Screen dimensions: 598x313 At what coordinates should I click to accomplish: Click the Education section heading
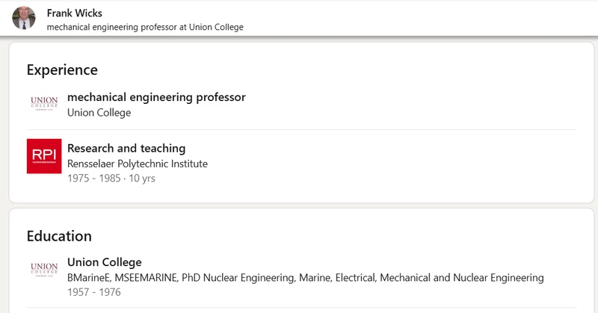pyautogui.click(x=59, y=236)
